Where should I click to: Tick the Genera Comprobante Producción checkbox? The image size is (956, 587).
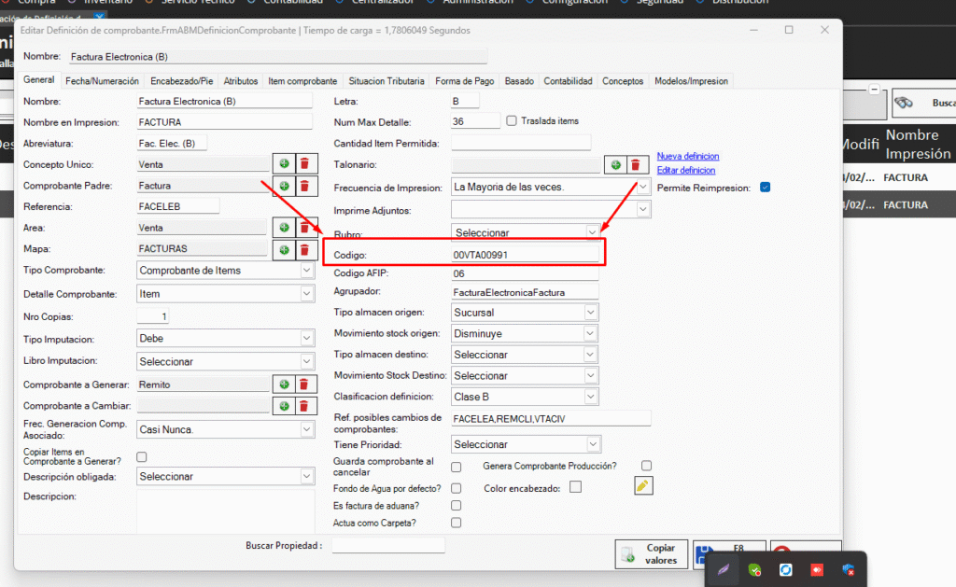click(x=646, y=466)
